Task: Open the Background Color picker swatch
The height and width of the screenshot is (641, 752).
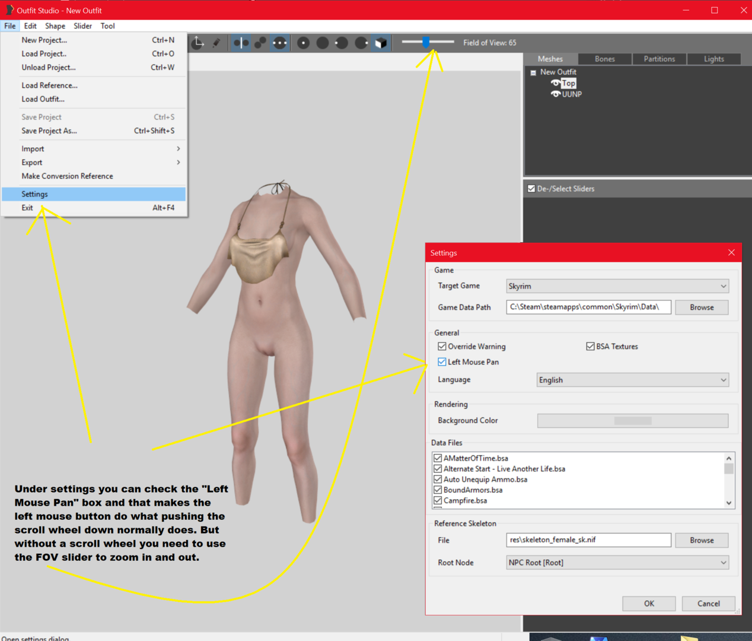Action: click(633, 421)
